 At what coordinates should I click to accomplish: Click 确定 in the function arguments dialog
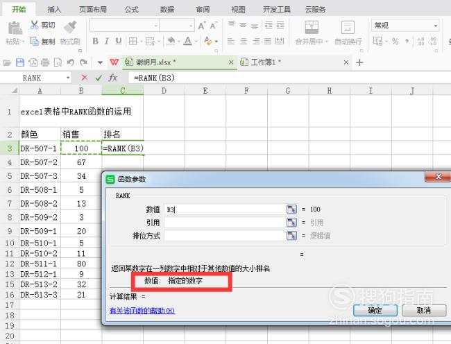(x=375, y=310)
